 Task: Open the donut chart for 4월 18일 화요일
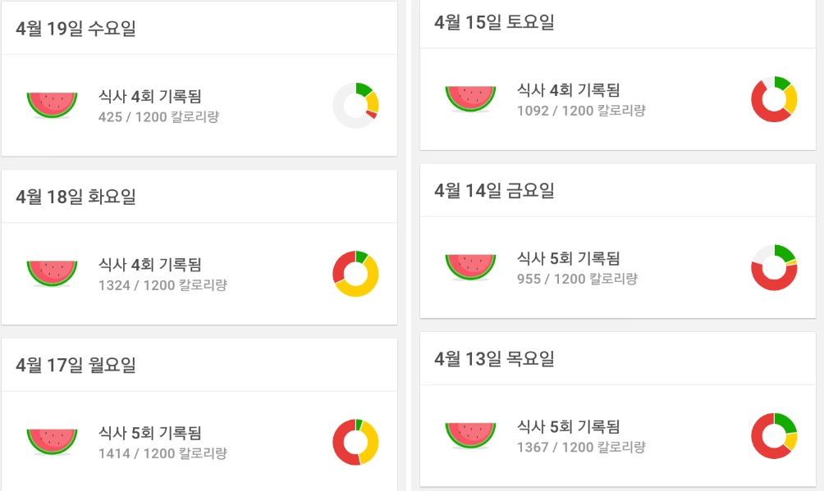[x=355, y=274]
